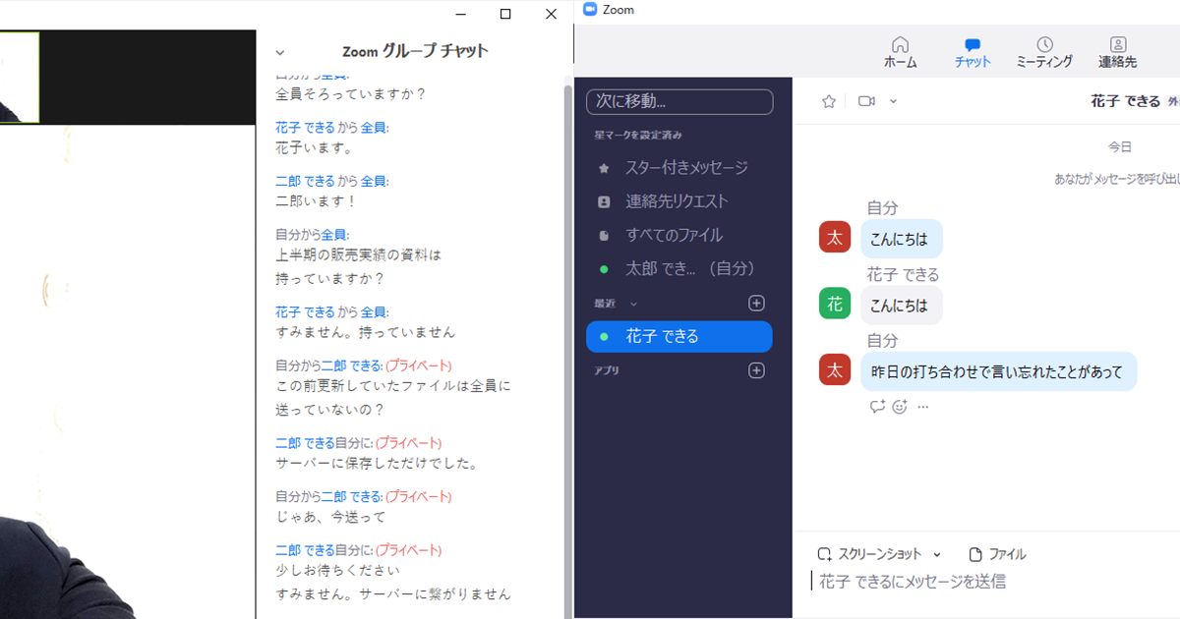Viewport: 1180px width, 619px height.
Task: Switch to the チャット tab
Action: [972, 52]
